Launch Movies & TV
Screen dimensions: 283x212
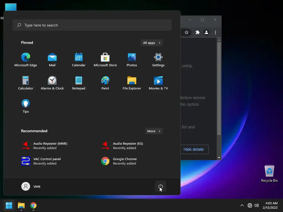pyautogui.click(x=158, y=83)
